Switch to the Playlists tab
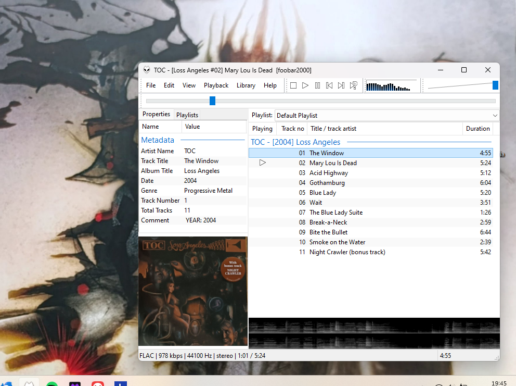The width and height of the screenshot is (516, 386). click(187, 115)
